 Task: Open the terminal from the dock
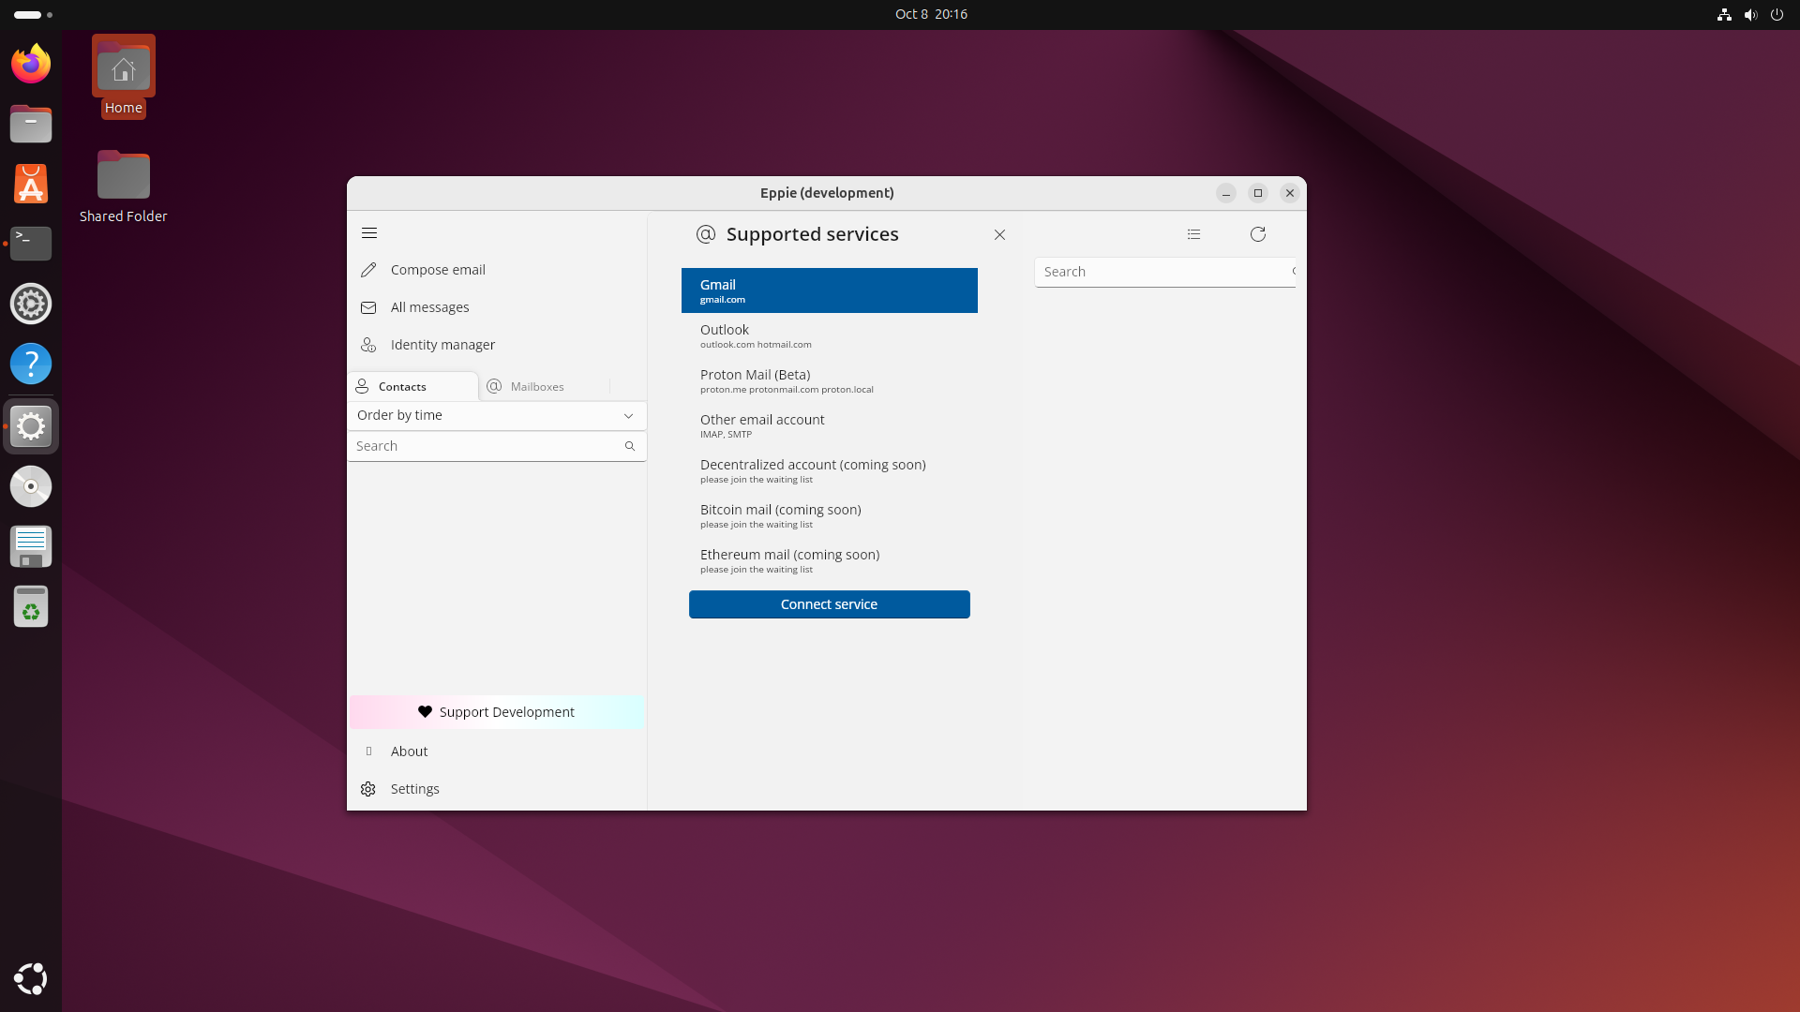click(x=30, y=244)
